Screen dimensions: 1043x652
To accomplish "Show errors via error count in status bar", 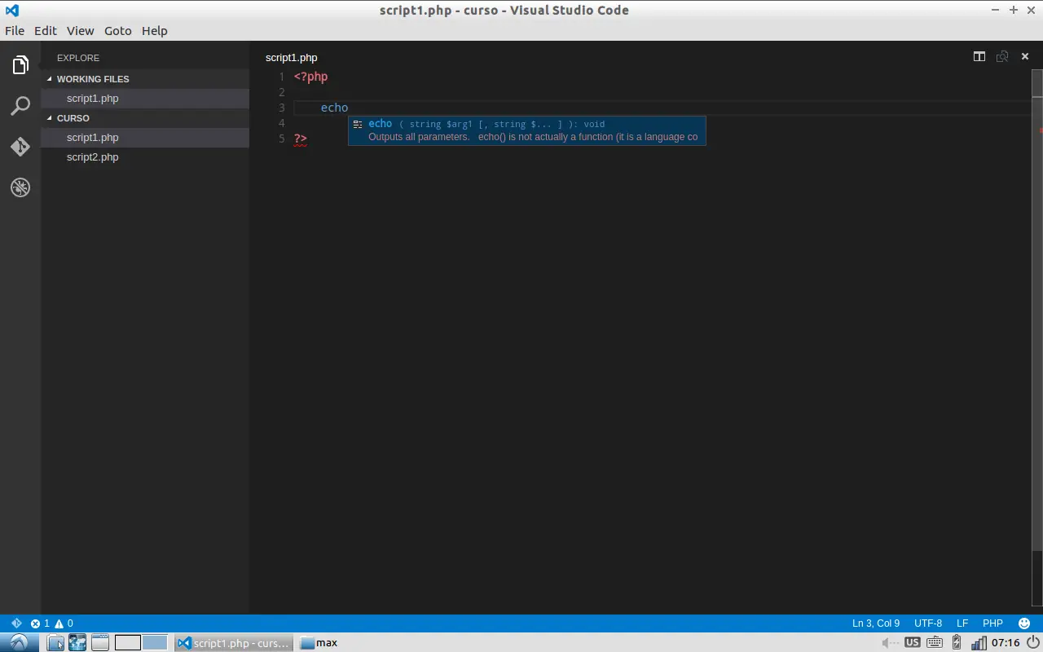I will coord(40,623).
